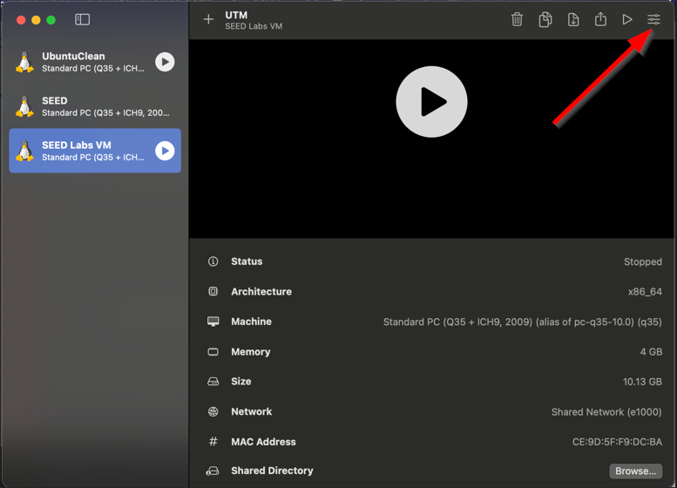Click the Architecture chip icon
Image resolution: width=677 pixels, height=488 pixels.
tap(213, 292)
